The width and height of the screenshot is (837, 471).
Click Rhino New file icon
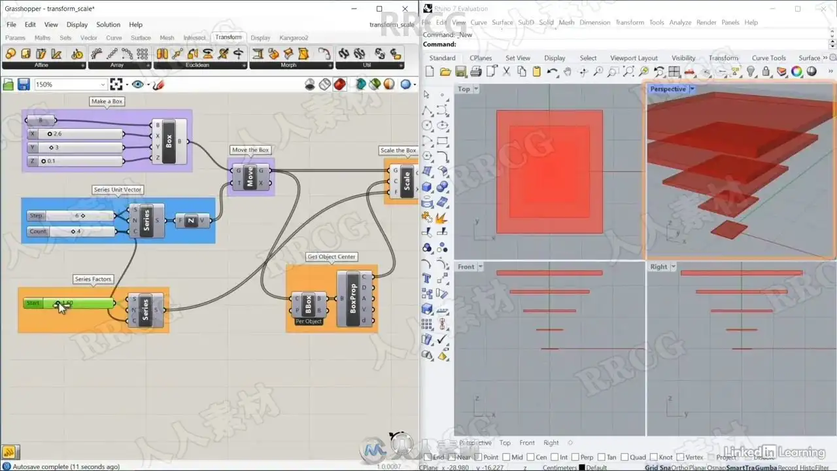click(x=430, y=71)
